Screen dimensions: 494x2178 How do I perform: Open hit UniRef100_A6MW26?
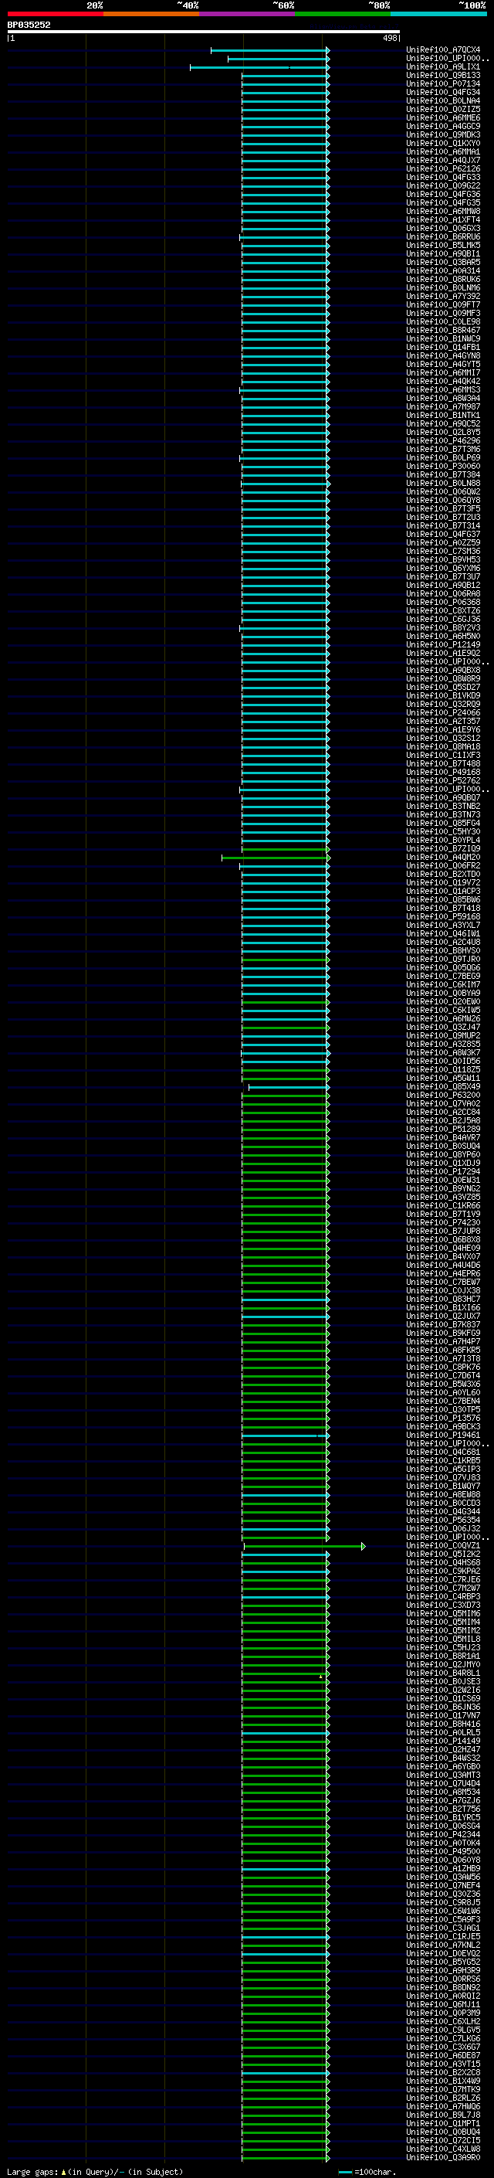click(443, 1019)
